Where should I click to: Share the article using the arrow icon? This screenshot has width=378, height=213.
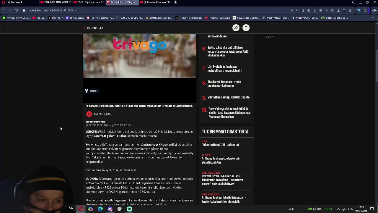pyautogui.click(x=236, y=28)
